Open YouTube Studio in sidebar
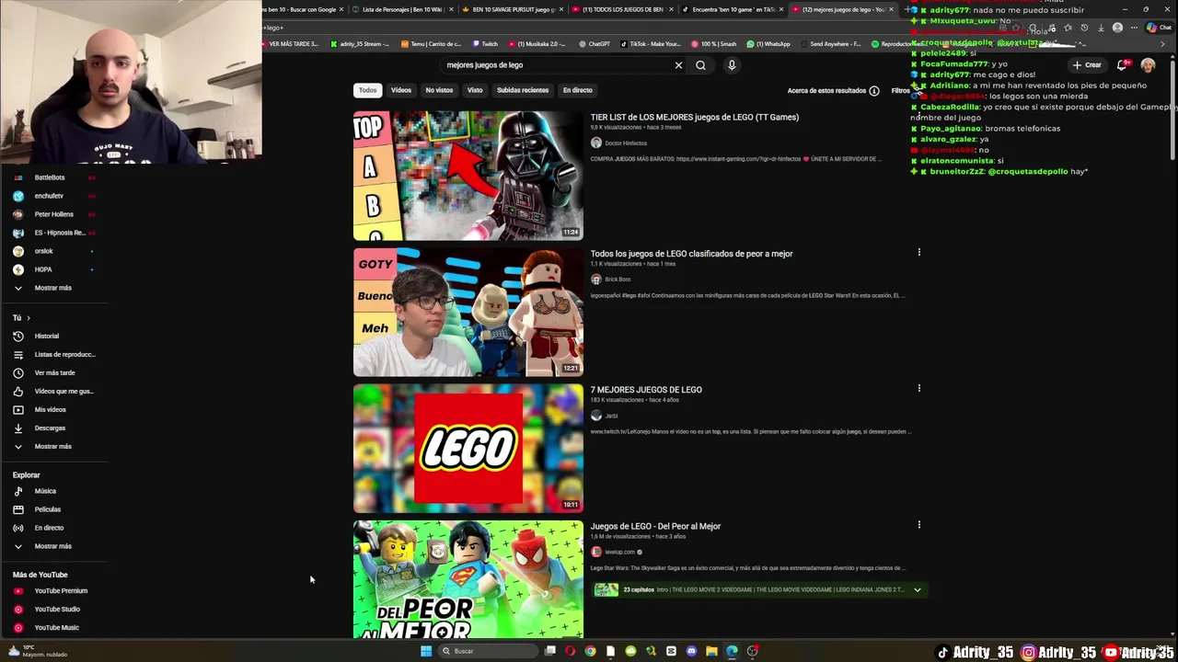The image size is (1178, 662). coord(53,610)
